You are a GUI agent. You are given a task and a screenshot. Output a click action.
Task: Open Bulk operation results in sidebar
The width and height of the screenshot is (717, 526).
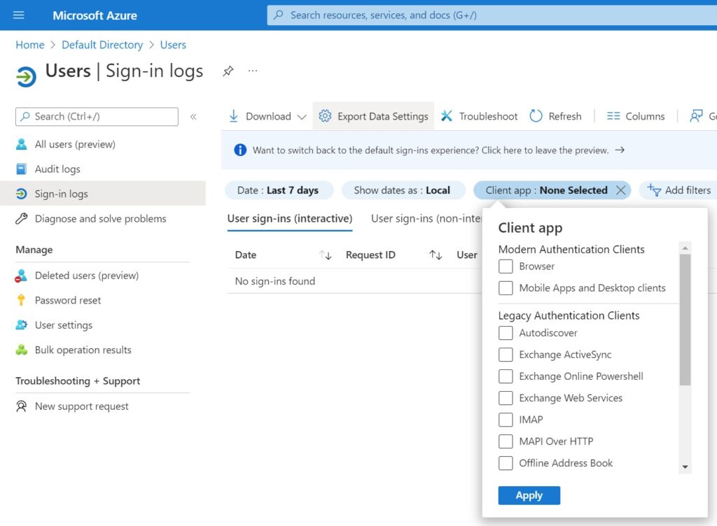[83, 350]
